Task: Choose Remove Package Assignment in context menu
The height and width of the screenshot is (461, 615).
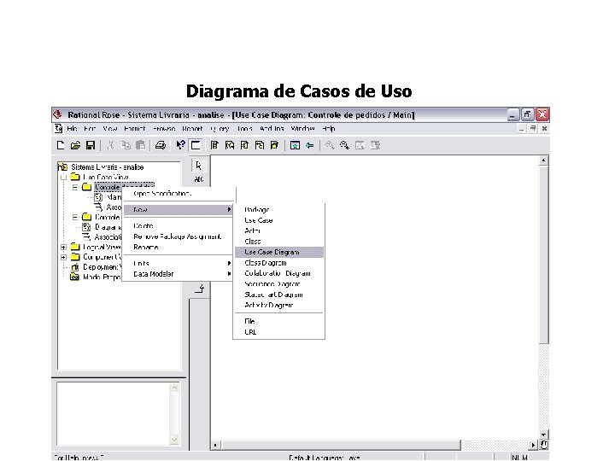Action: [x=179, y=236]
